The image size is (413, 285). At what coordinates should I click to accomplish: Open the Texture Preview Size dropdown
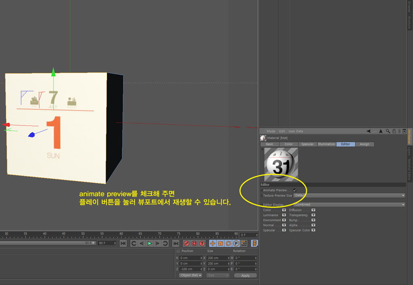349,195
